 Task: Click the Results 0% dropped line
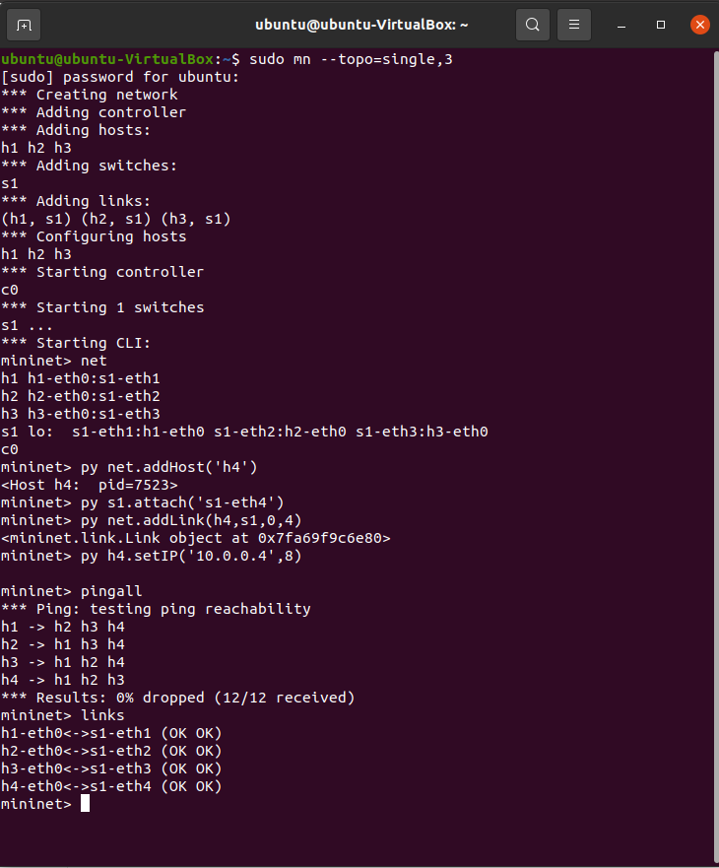click(177, 698)
